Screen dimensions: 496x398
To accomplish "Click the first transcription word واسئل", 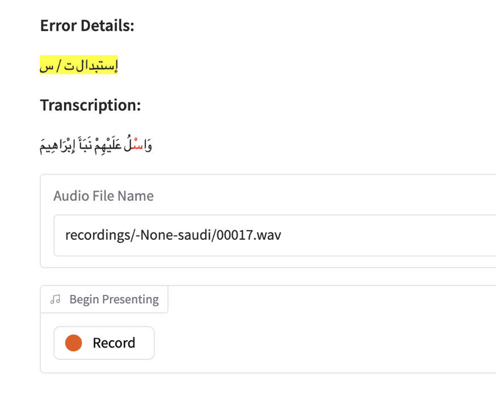I will (x=140, y=146).
